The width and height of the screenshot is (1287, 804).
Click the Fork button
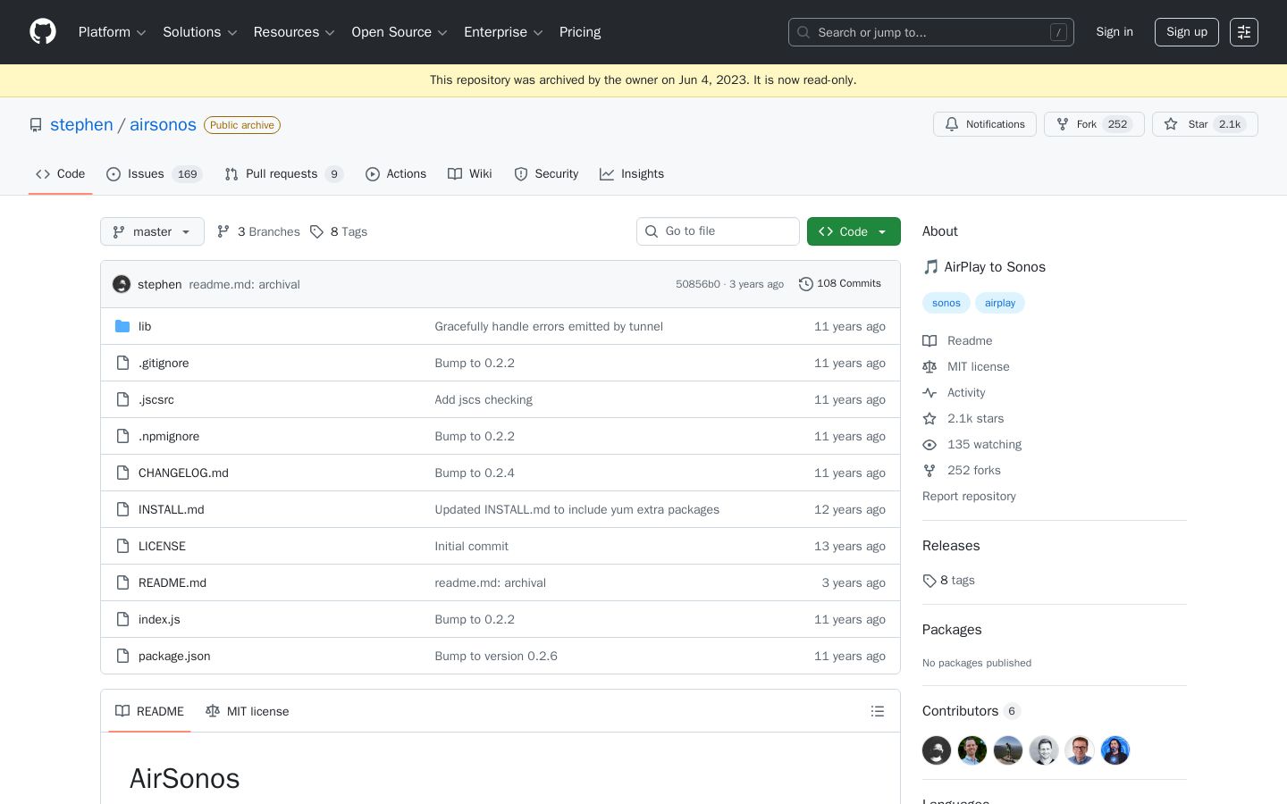point(1094,124)
